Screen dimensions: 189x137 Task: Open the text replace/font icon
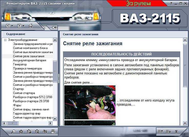(x=45, y=132)
